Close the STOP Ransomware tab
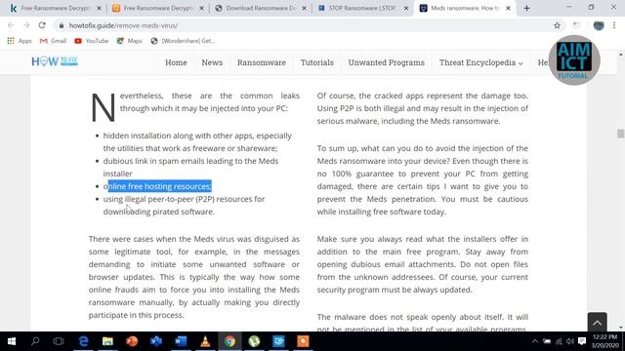Screen dimensions: 625x351 coord(406,8)
